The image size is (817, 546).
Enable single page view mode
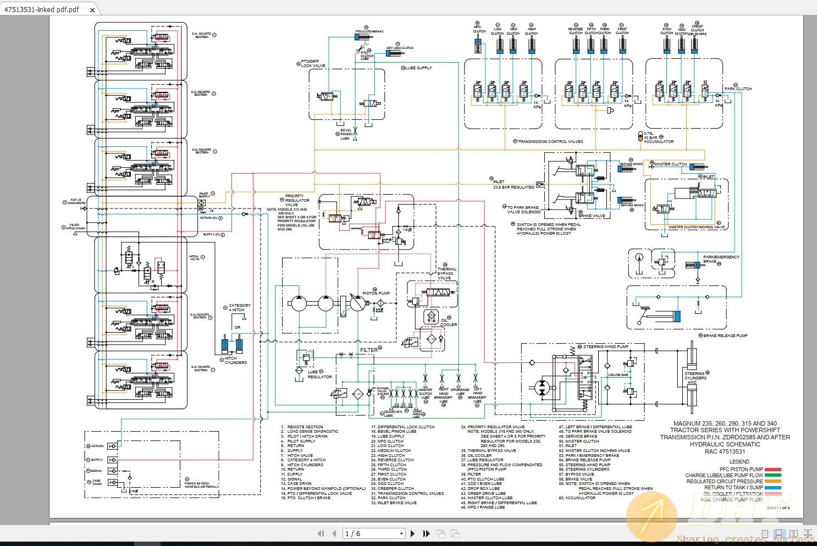pos(765,533)
